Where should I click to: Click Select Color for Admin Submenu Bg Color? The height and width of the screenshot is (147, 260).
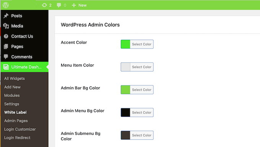click(141, 135)
